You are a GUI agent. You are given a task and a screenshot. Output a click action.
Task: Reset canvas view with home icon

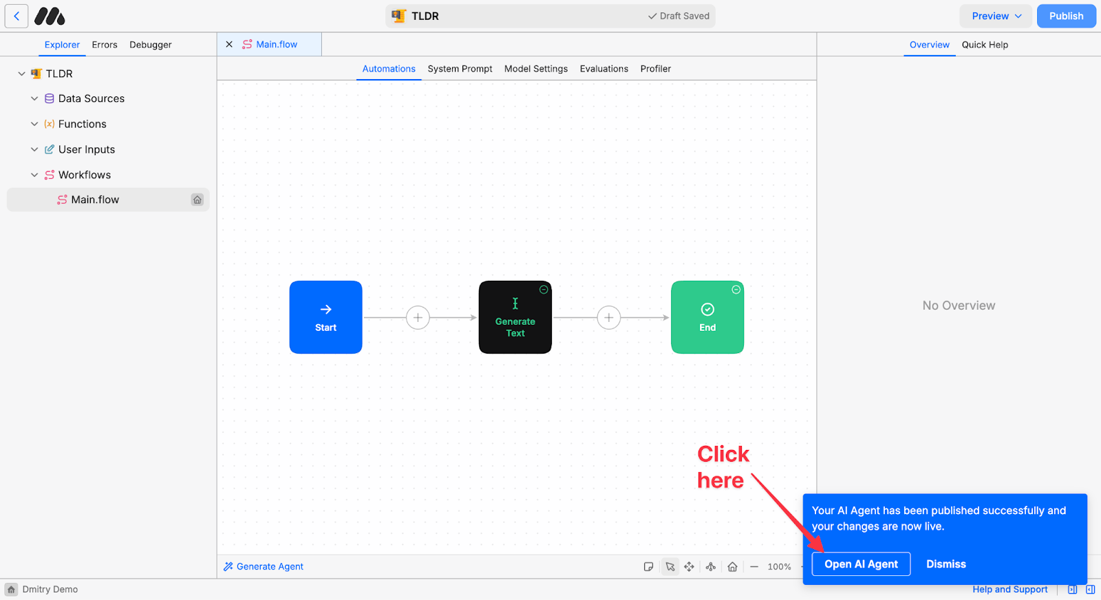tap(732, 567)
